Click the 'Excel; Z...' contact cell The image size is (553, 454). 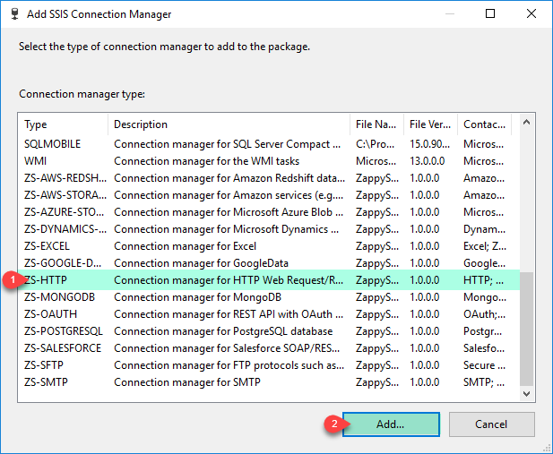[485, 246]
